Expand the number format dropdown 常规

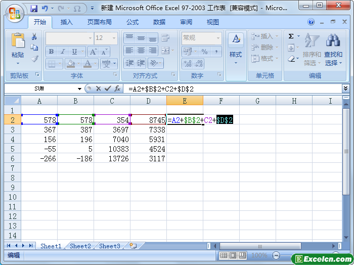(218, 38)
